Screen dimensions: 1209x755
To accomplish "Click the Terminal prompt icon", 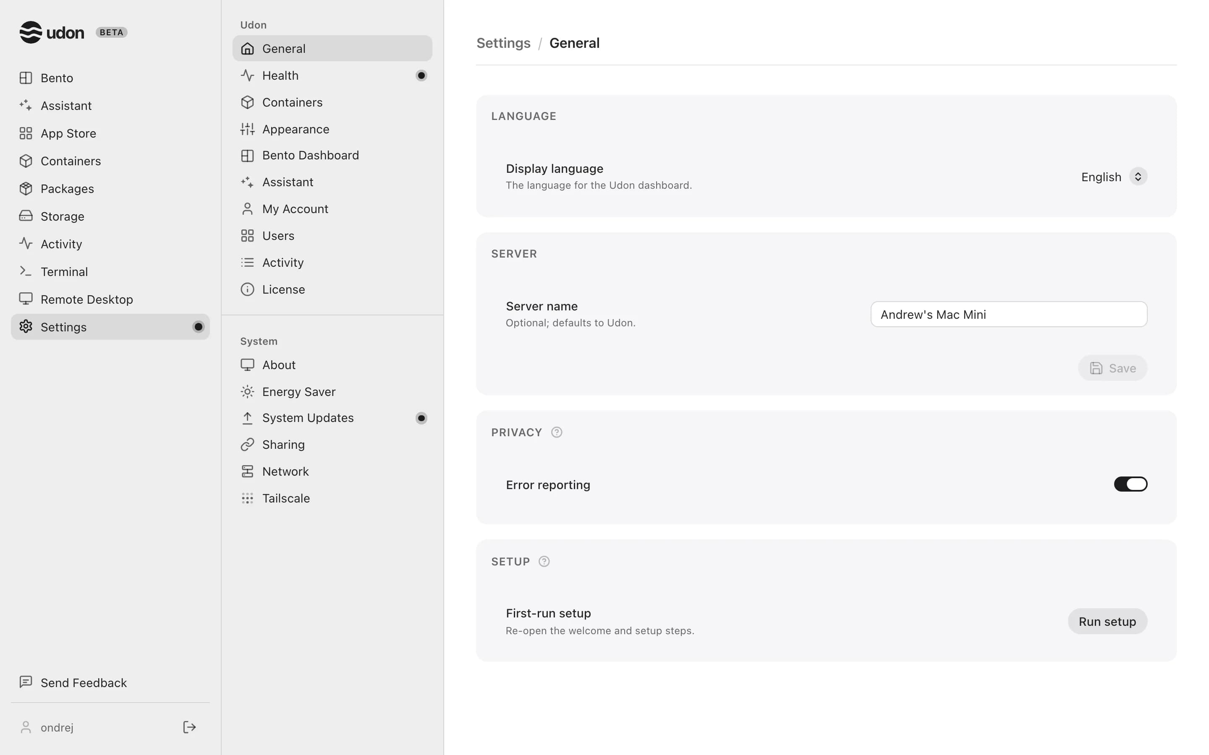I will (x=26, y=271).
